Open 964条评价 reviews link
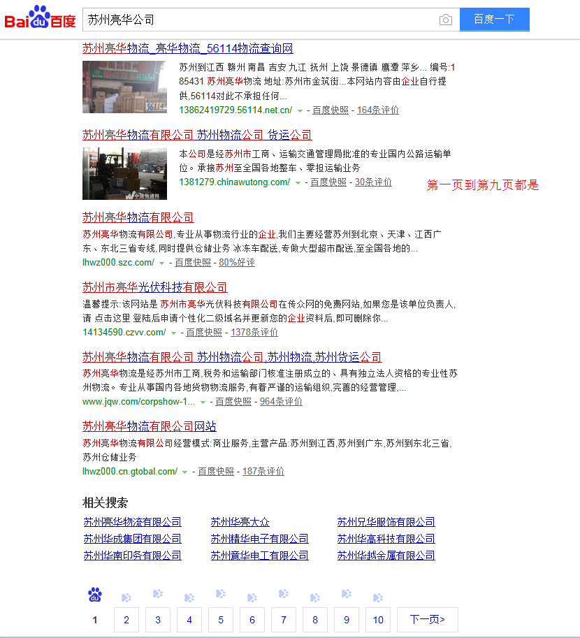Image resolution: width=580 pixels, height=638 pixels. pos(281,402)
